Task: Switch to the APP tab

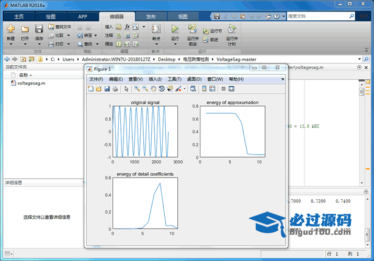Action: [83, 17]
